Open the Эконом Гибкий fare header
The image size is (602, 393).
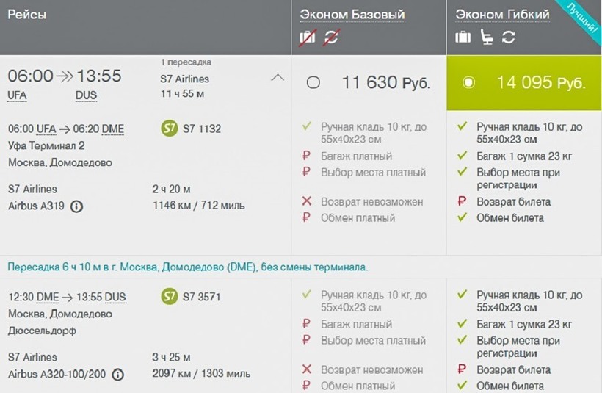point(503,15)
